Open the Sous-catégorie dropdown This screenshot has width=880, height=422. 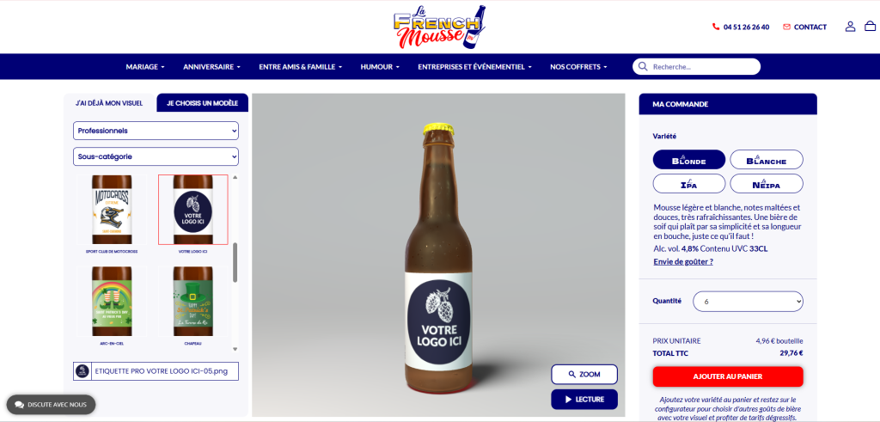[x=156, y=156]
